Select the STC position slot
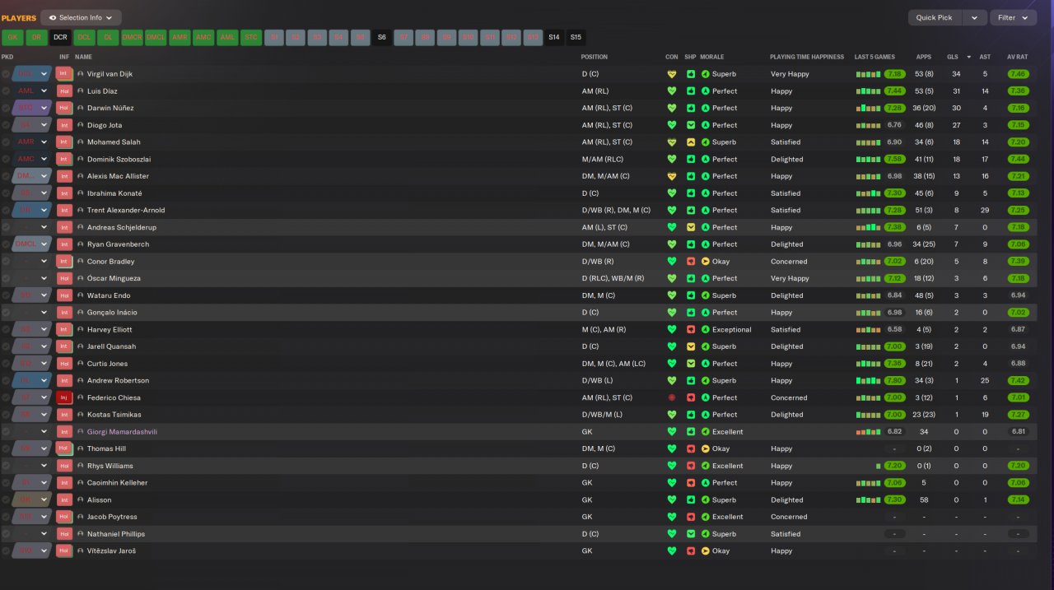Screen dimensions: 1054x590 click(251, 37)
